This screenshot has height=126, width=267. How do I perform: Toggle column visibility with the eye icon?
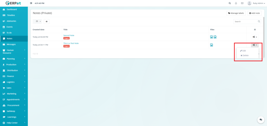pyautogui.click(x=47, y=22)
